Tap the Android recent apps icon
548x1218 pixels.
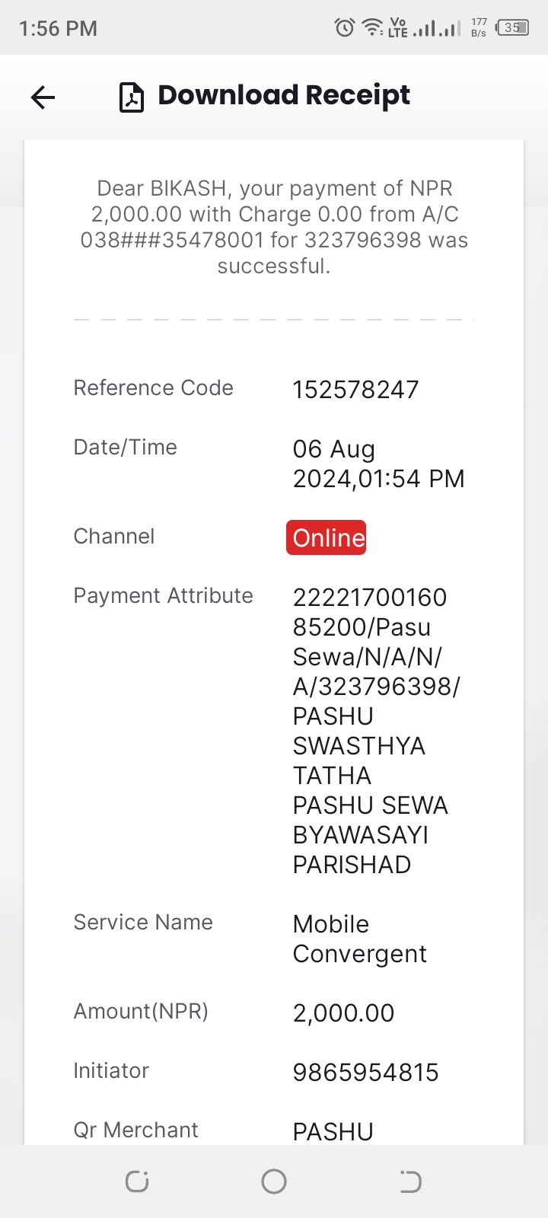tap(137, 1181)
